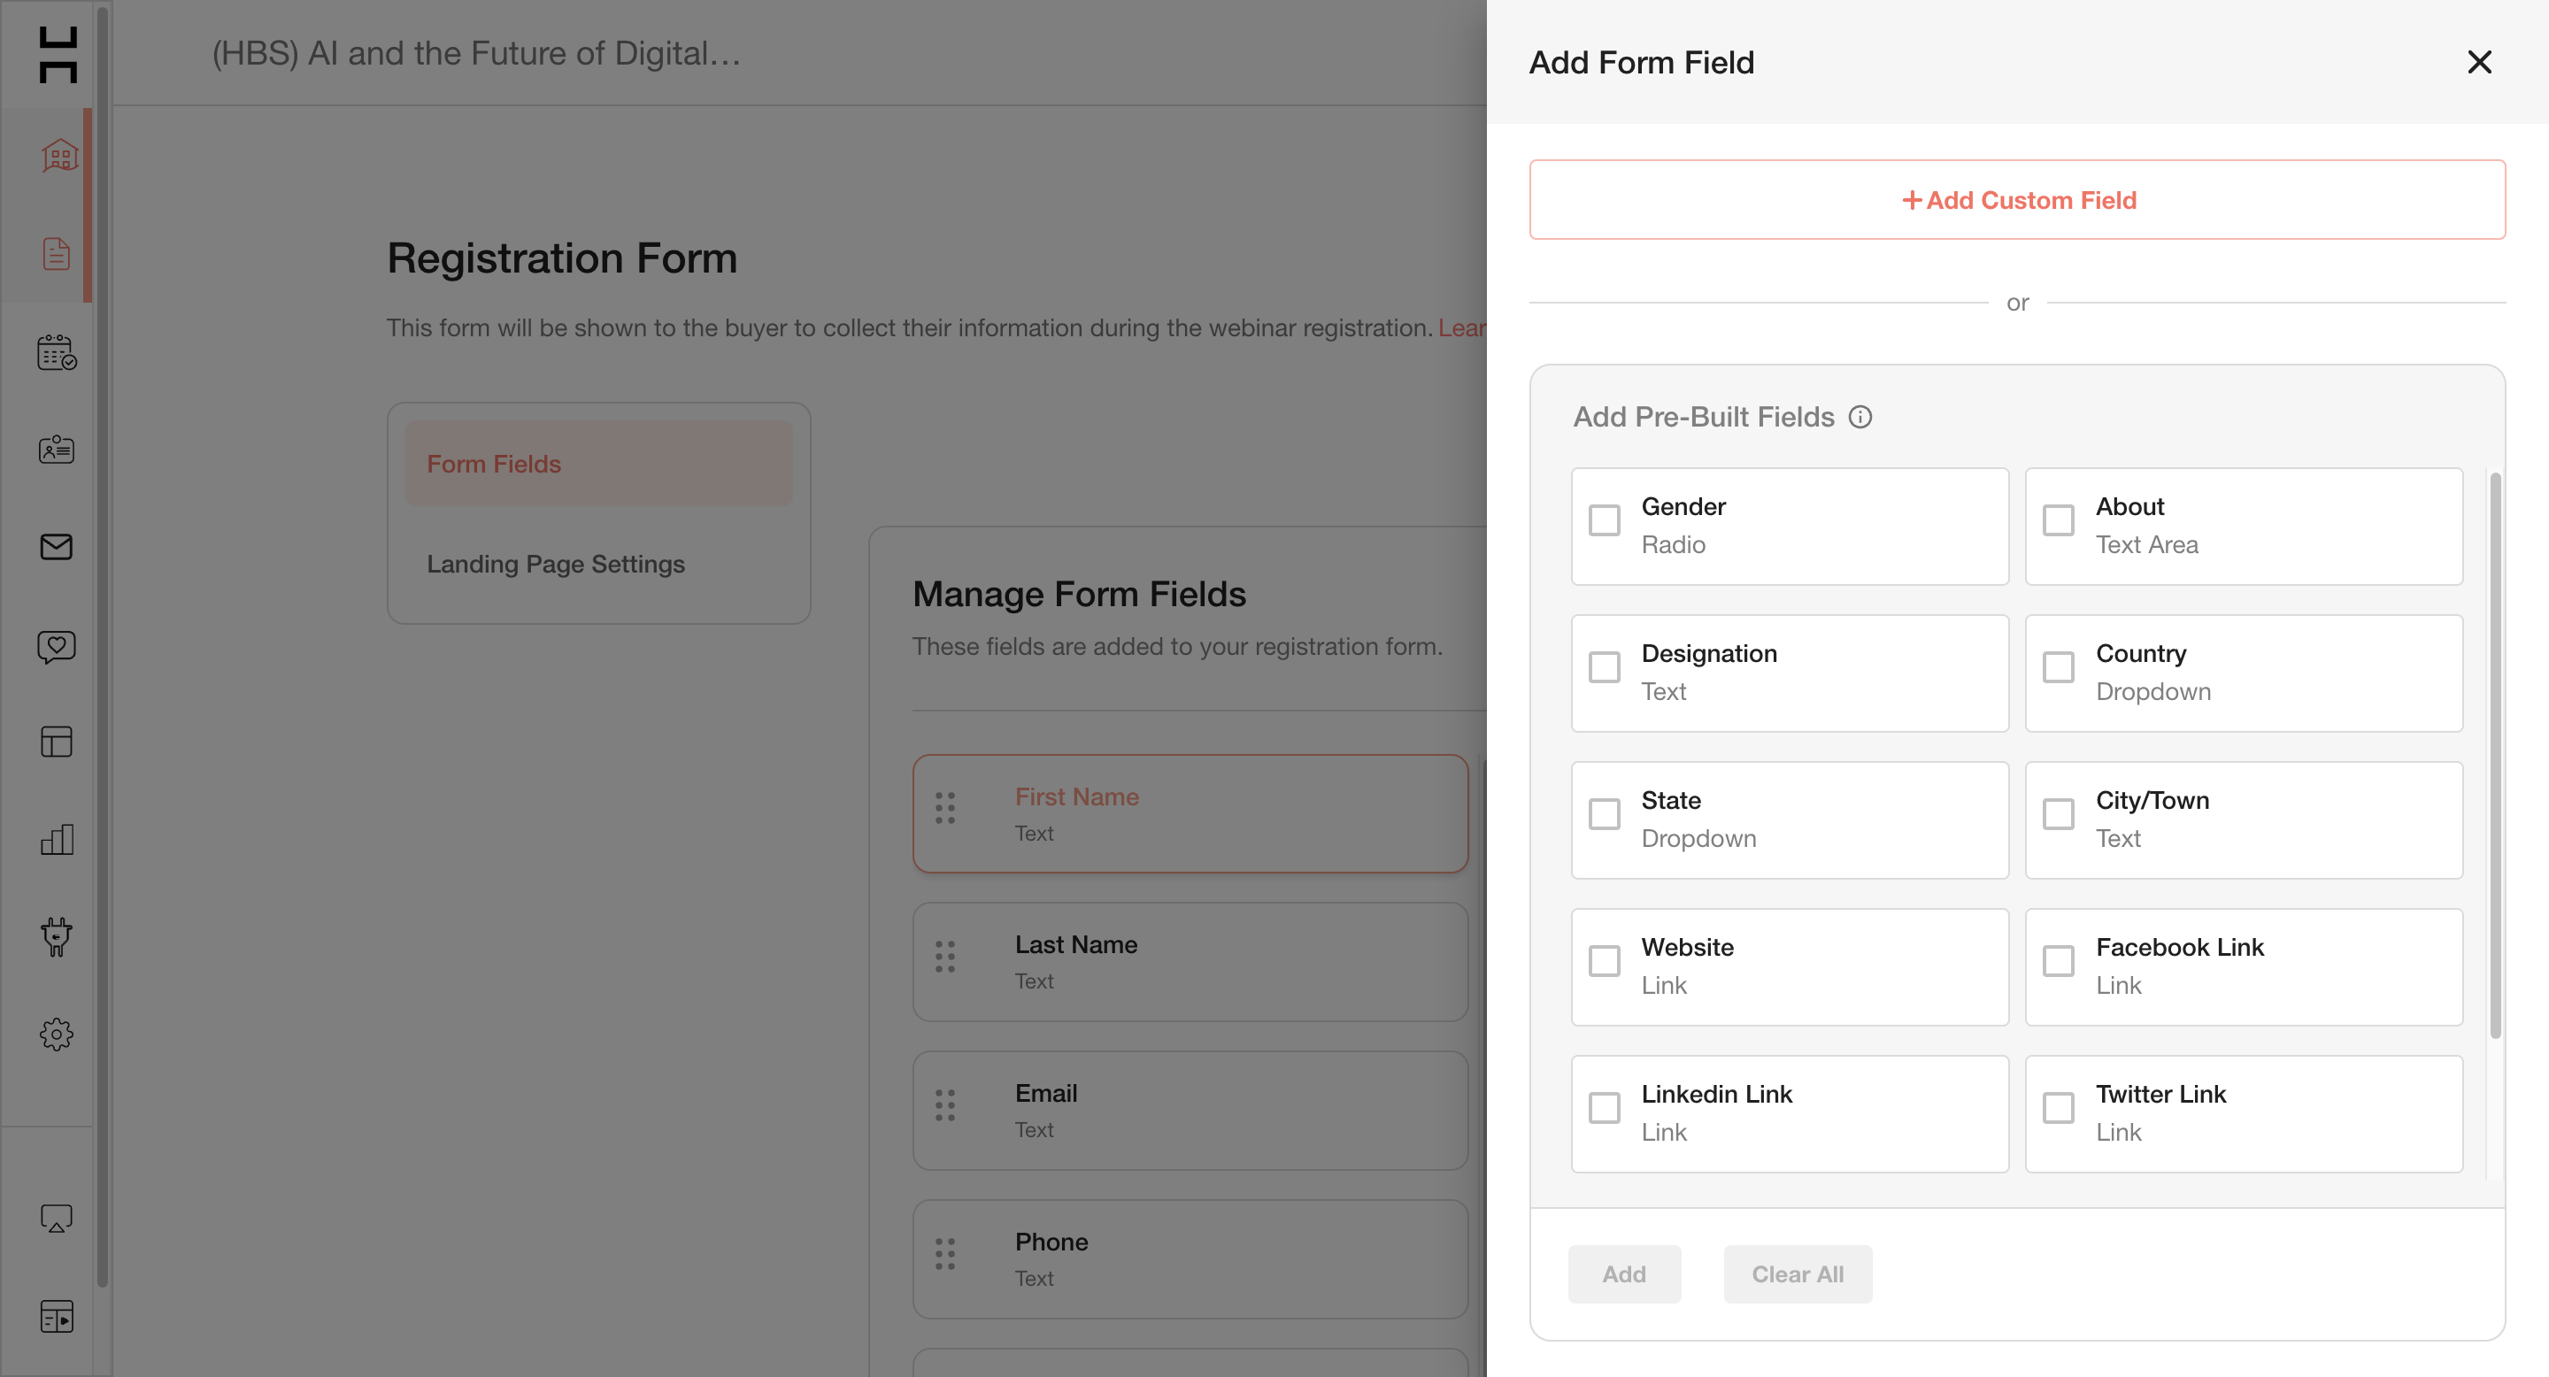
Task: Open the email envelope icon in sidebar
Action: coord(57,546)
